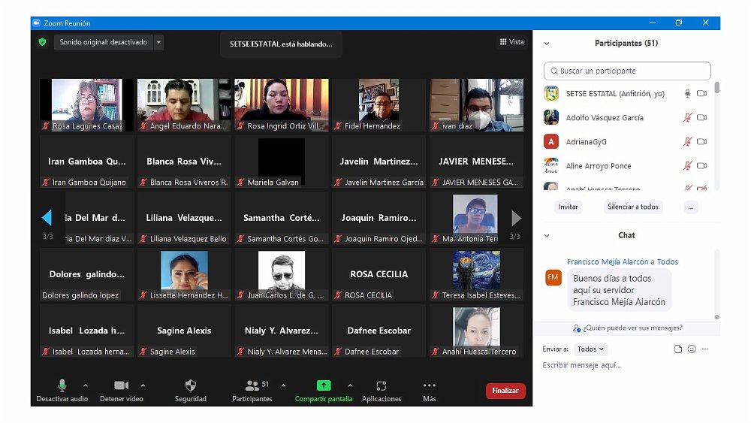751x423 pixels.
Task: Click the green encryption shield icon
Action: (43, 42)
